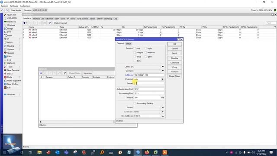
Task: Click the redo arrow in top toolbar
Action: click(x=7, y=10)
